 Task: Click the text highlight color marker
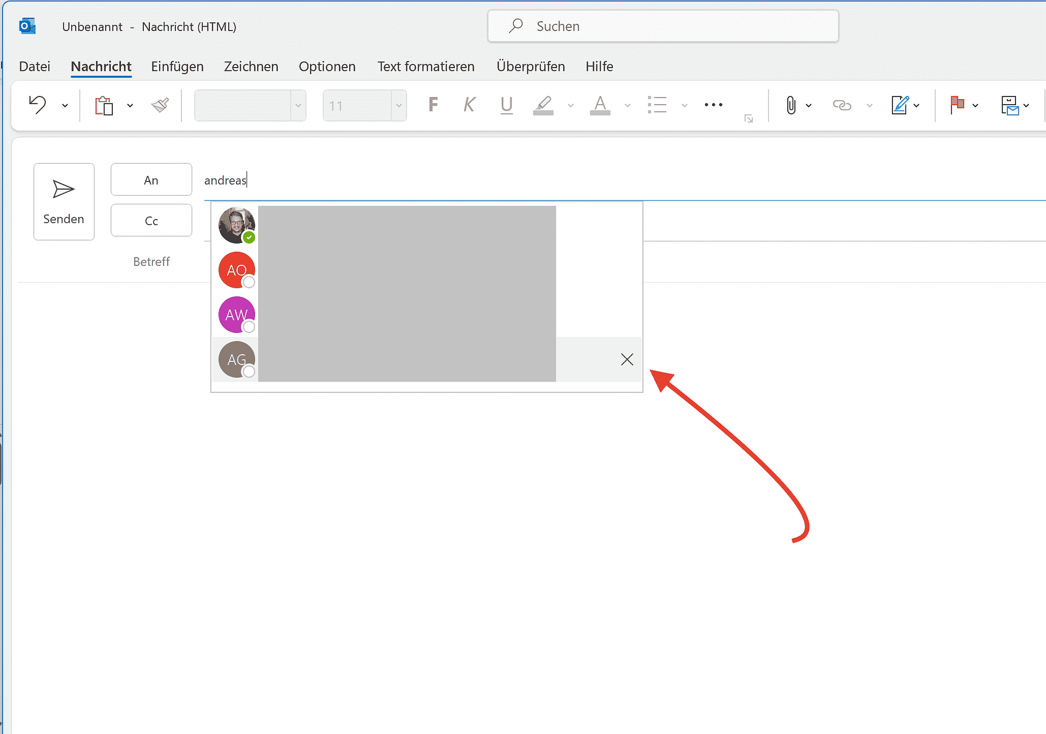coord(543,105)
